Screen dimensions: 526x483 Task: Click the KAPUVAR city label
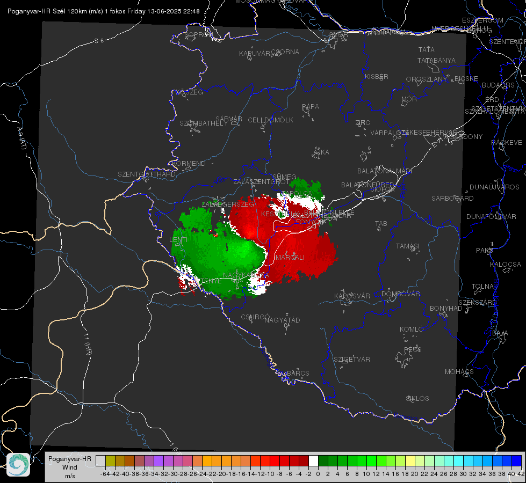(256, 54)
